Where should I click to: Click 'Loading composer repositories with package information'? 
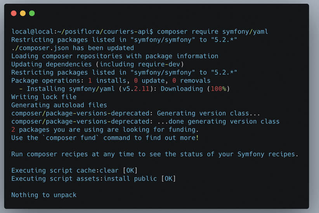pos(115,56)
